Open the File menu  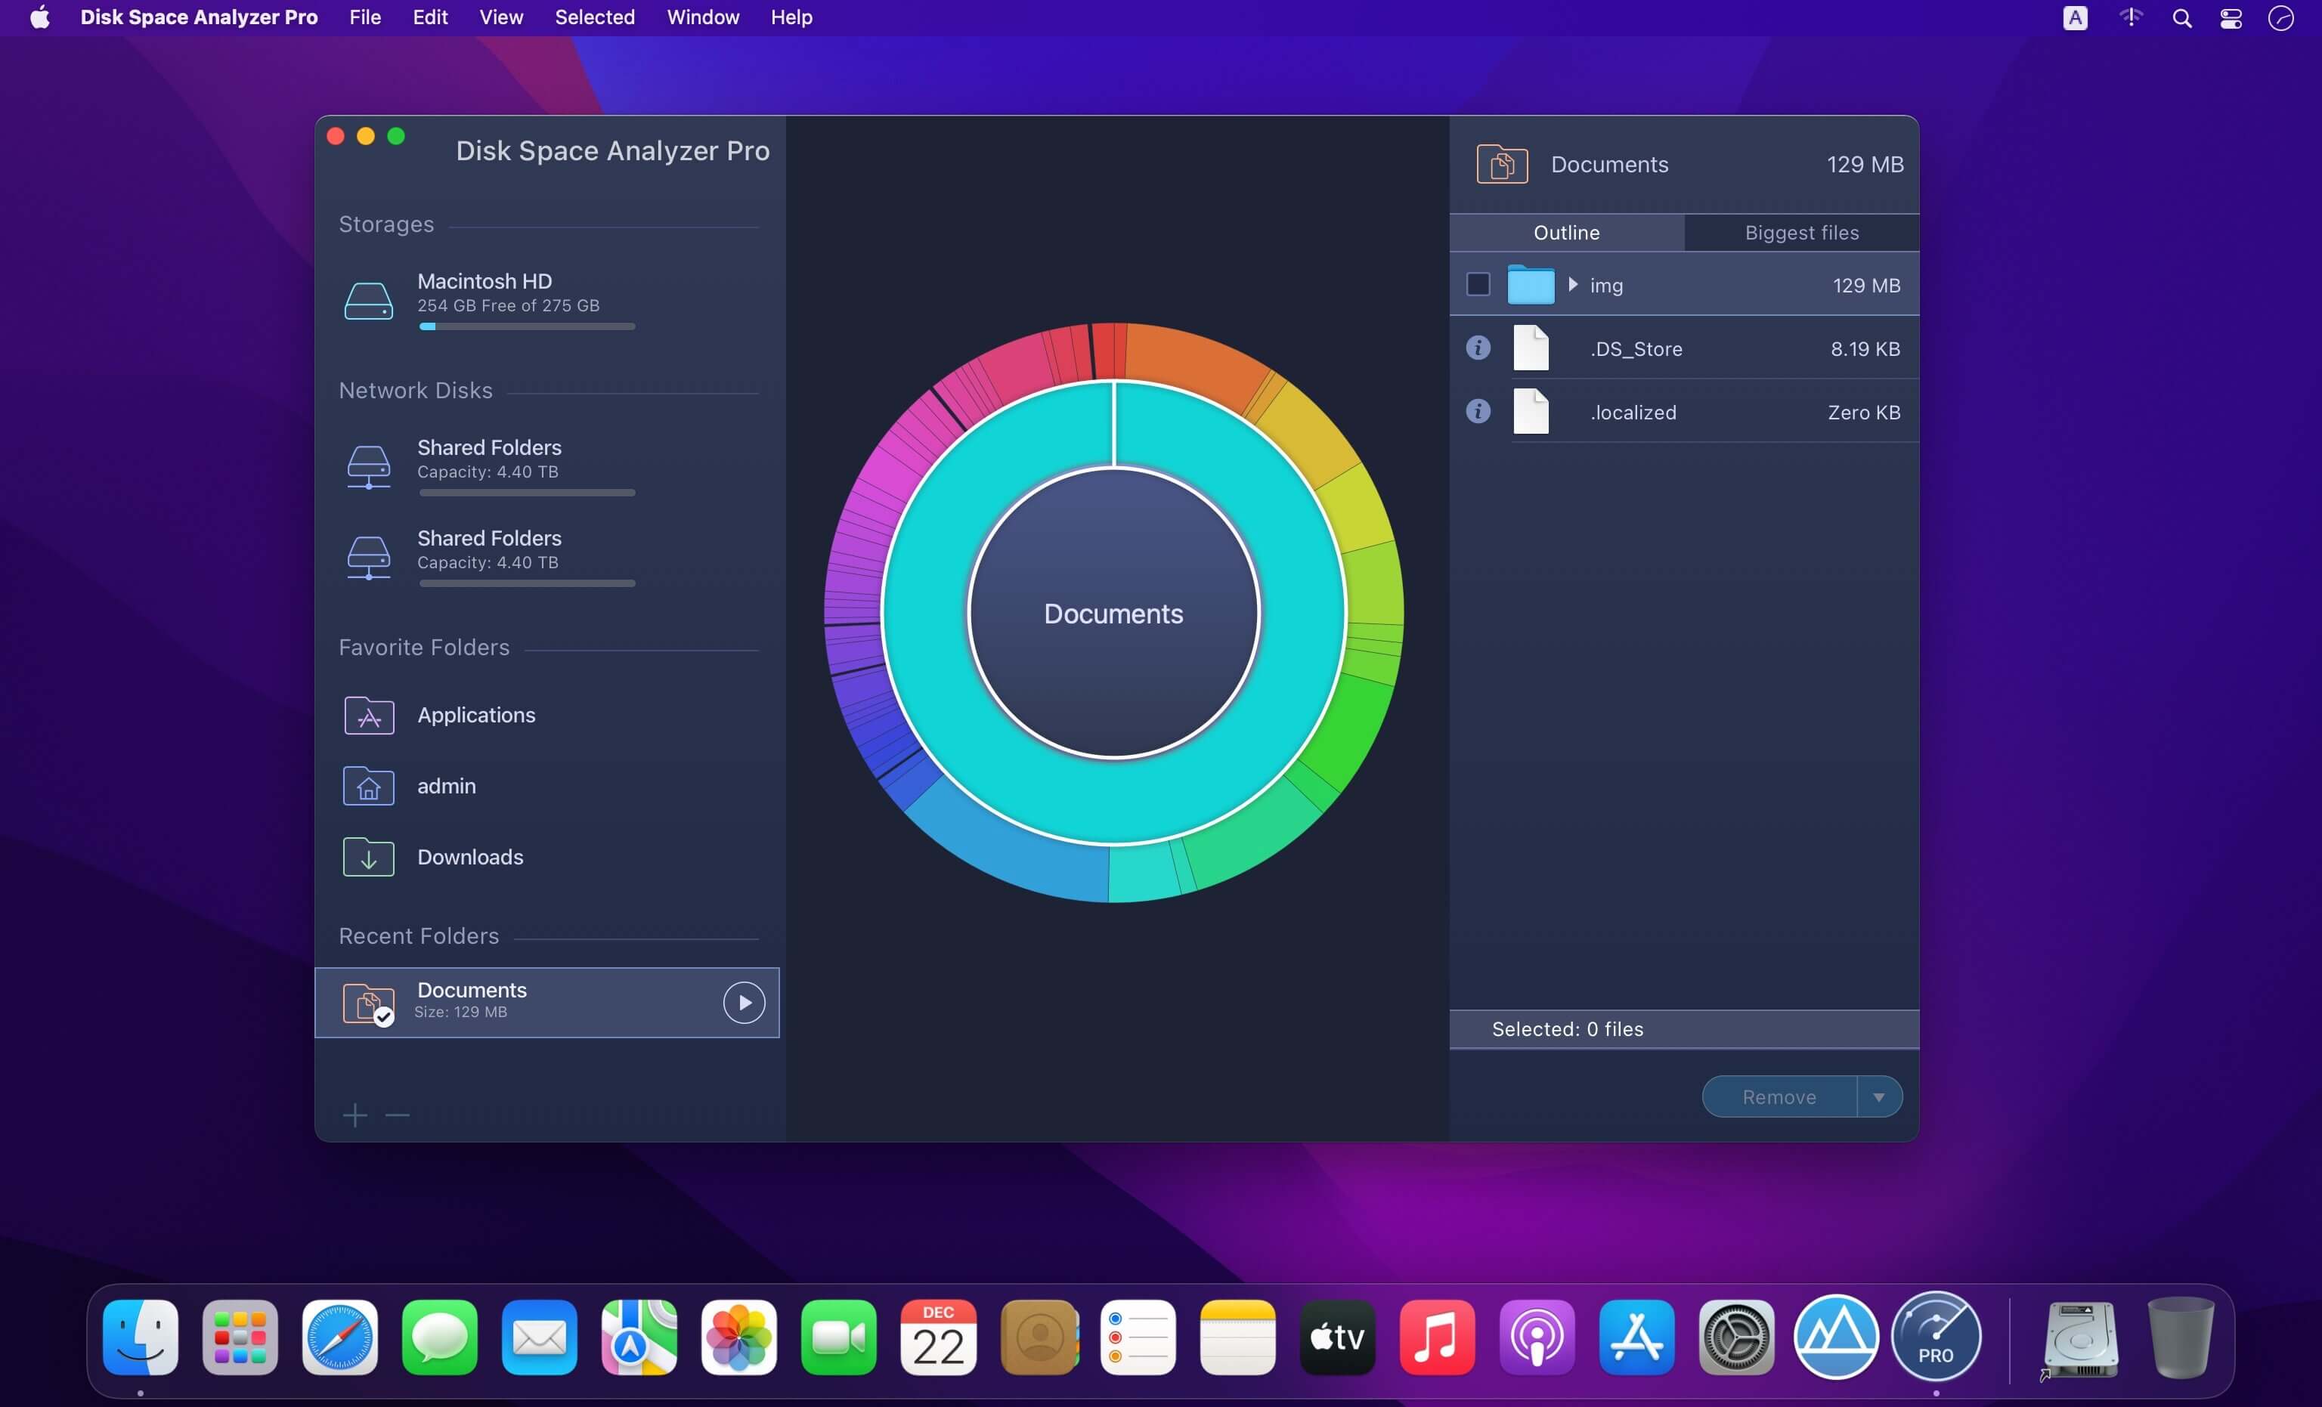point(364,17)
